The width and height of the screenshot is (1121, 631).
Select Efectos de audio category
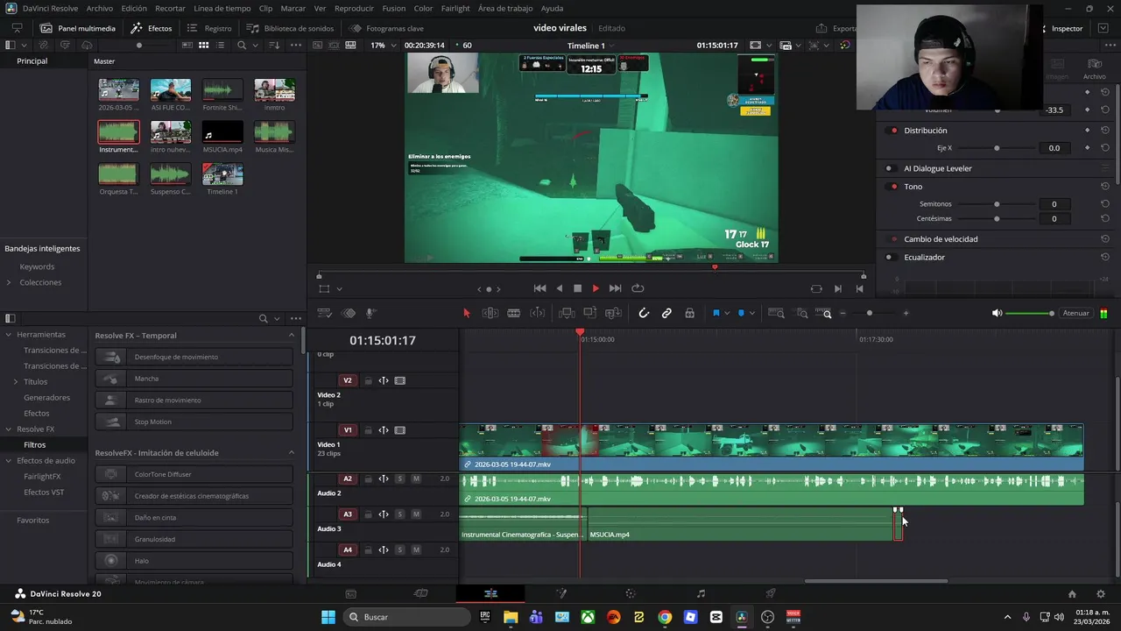(x=46, y=460)
